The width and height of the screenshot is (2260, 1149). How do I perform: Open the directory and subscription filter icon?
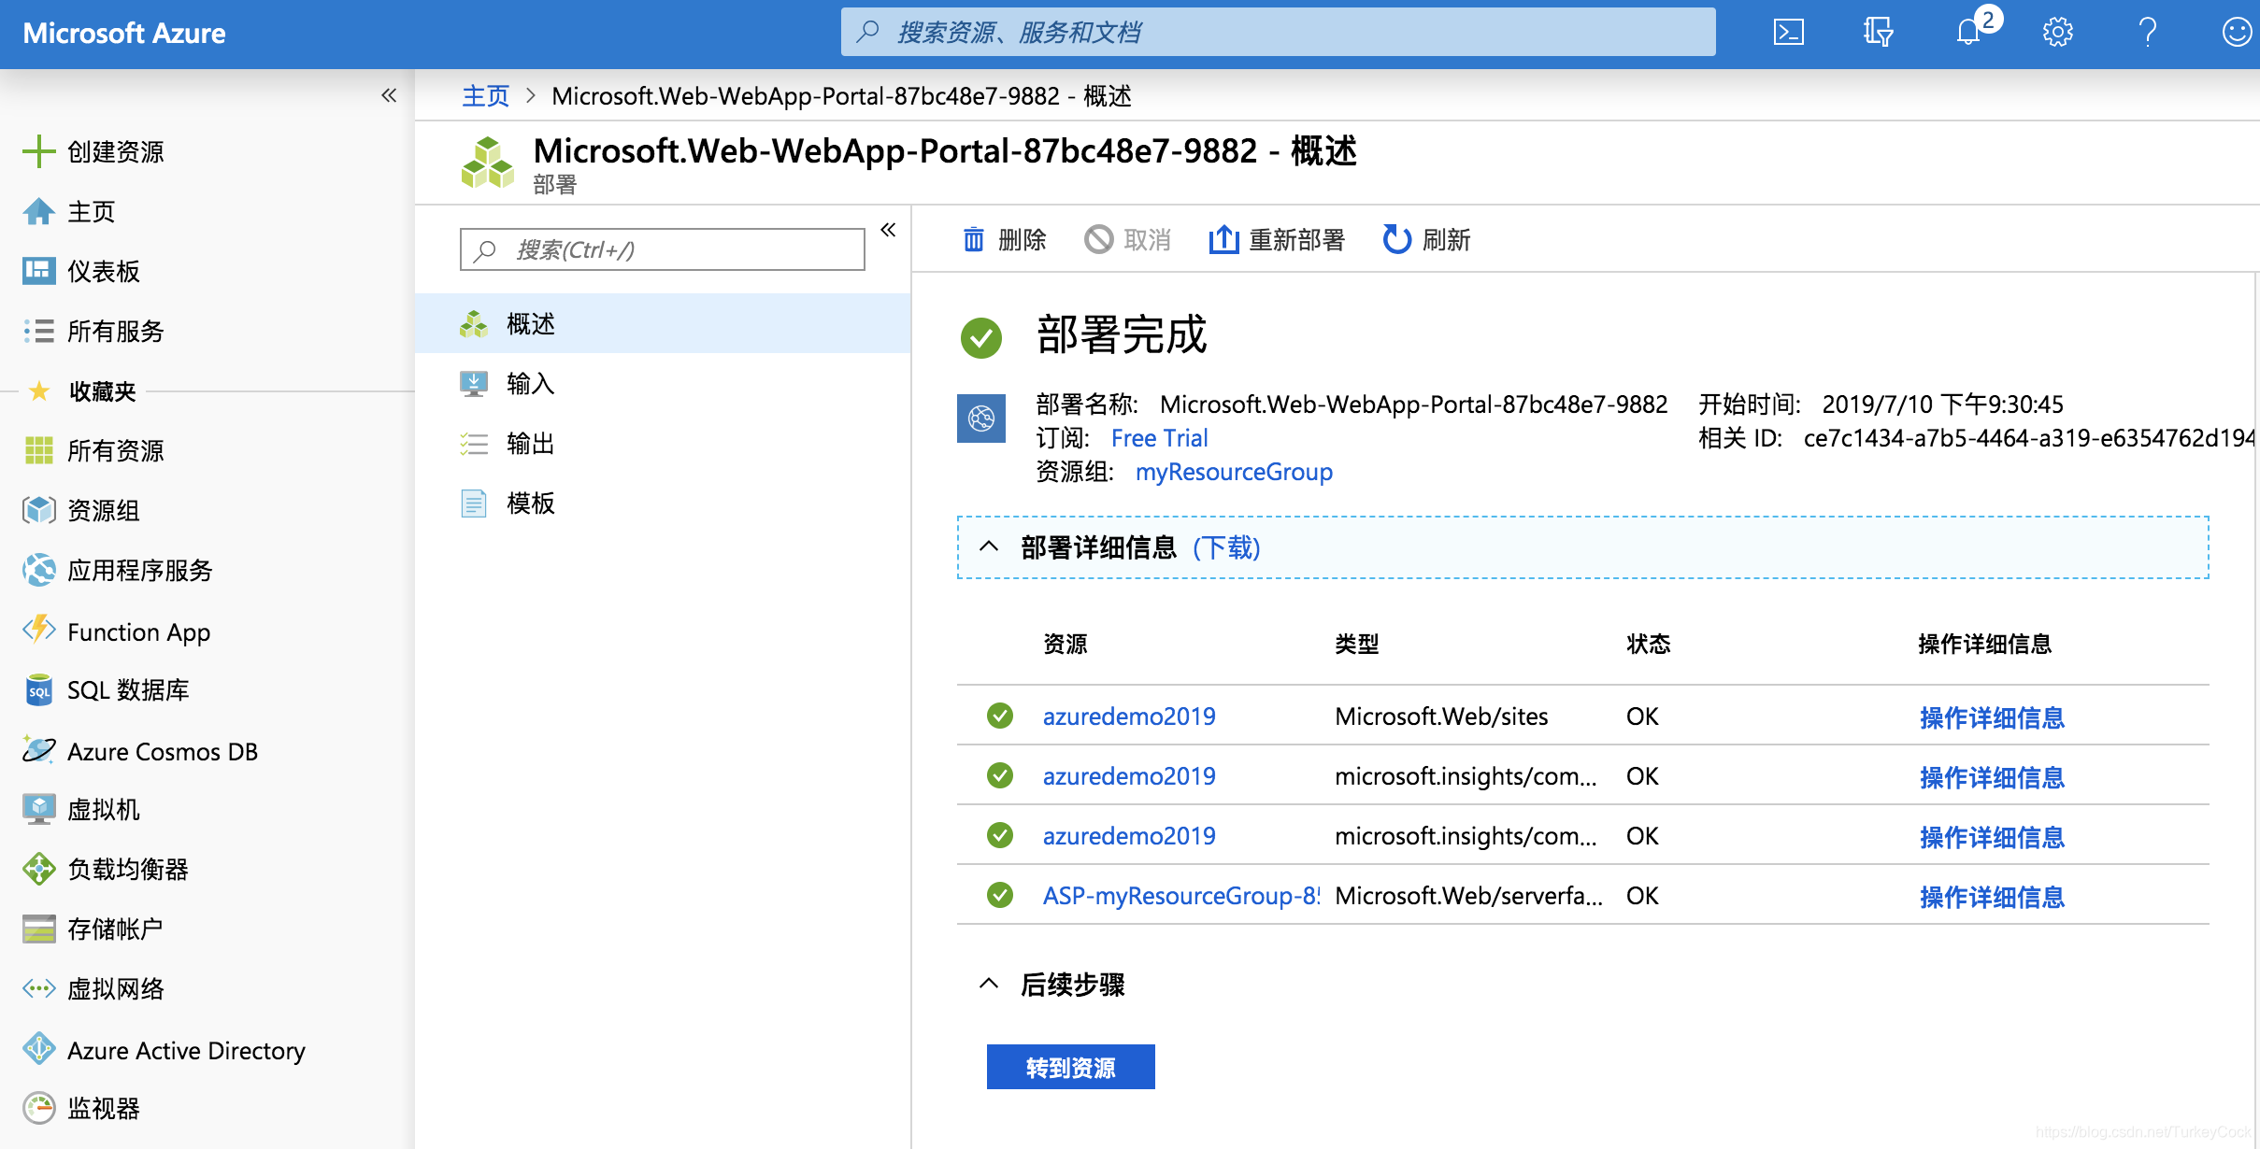[x=1878, y=33]
